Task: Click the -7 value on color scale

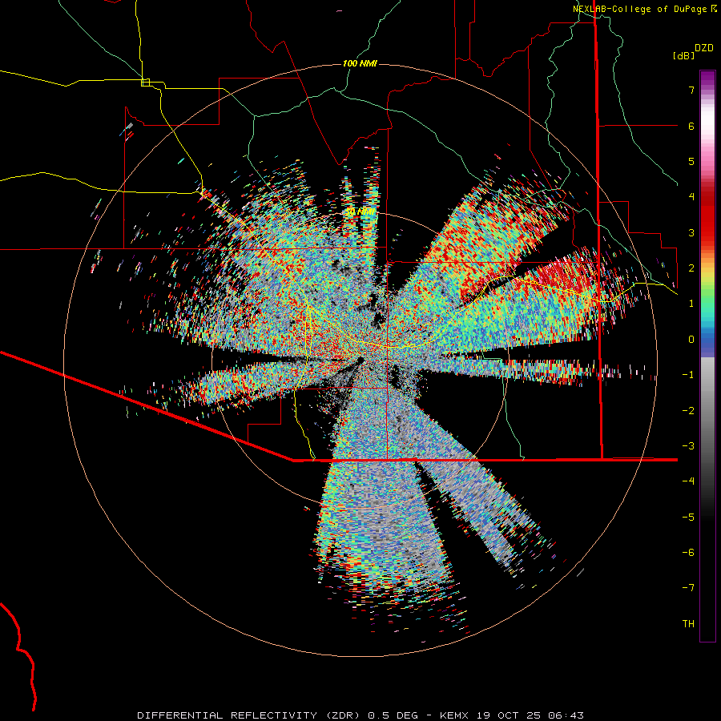Action: click(688, 588)
